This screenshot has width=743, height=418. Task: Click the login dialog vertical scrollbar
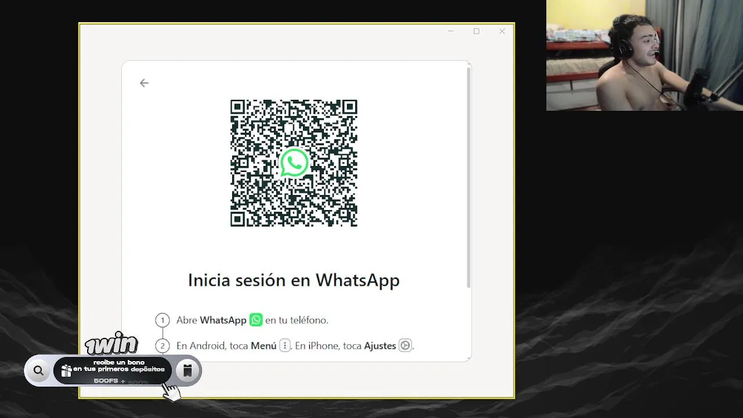(468, 176)
